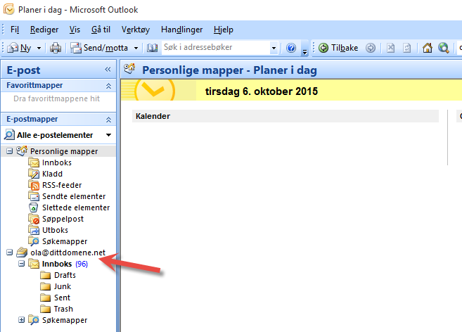The width and height of the screenshot is (462, 332).
Task: Click the Stop icon in web toolbar
Action: 391,48
